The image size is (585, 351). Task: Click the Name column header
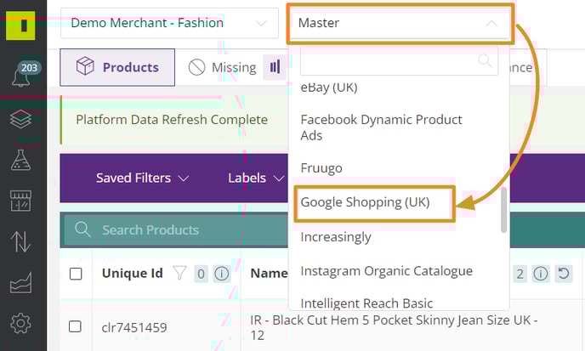(269, 274)
